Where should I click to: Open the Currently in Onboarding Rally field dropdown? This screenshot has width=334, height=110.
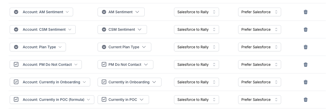click(129, 82)
